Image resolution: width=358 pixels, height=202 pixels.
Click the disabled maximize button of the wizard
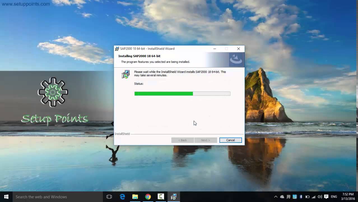[226, 49]
